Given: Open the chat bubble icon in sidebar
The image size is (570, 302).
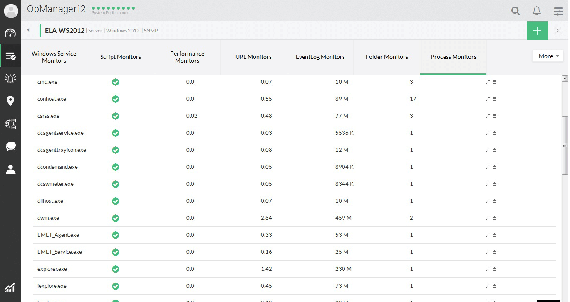Looking at the screenshot, I should (10, 146).
